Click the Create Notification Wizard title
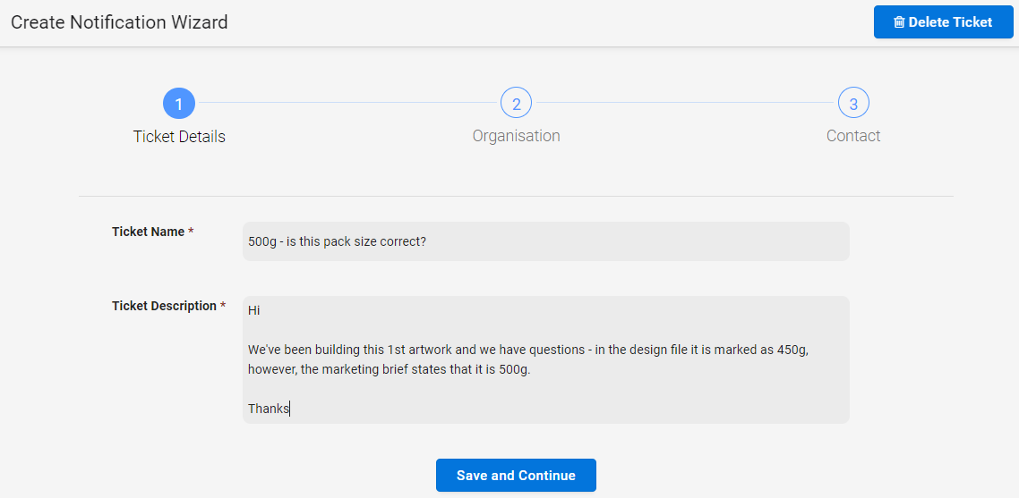The height and width of the screenshot is (498, 1019). [x=120, y=22]
